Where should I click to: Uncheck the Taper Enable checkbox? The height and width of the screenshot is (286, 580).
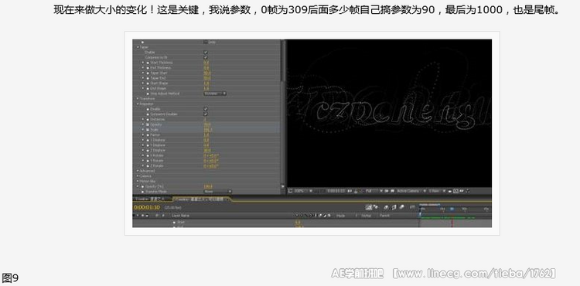point(206,52)
